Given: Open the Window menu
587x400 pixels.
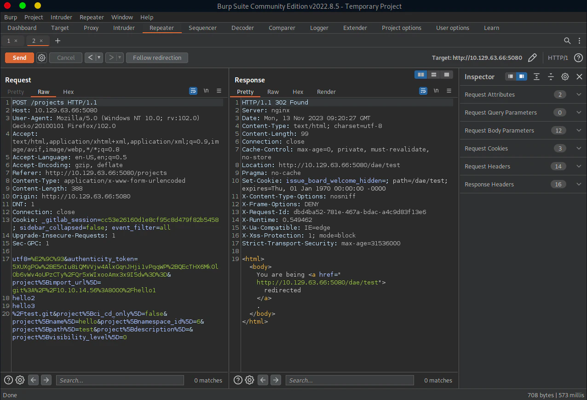Looking at the screenshot, I should pyautogui.click(x=122, y=17).
